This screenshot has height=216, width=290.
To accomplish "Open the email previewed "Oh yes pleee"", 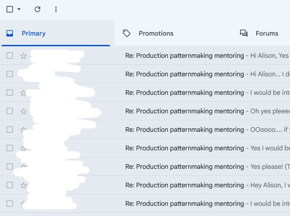I will [x=145, y=111].
